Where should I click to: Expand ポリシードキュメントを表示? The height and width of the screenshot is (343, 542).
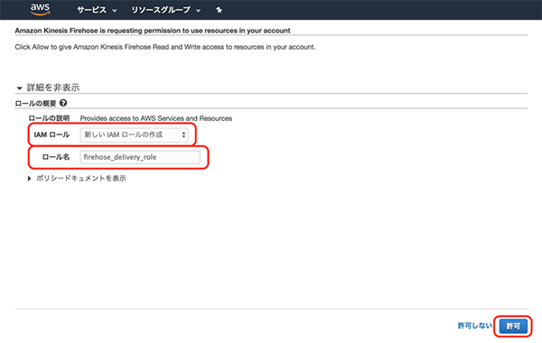(77, 178)
